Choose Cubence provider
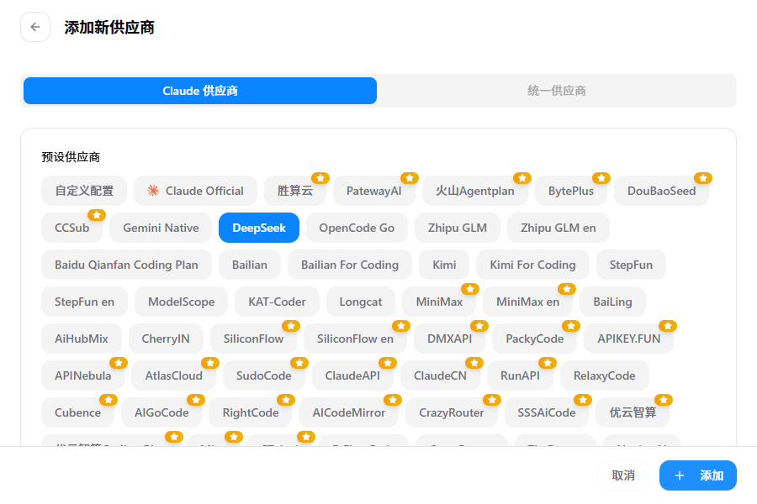 tap(77, 412)
